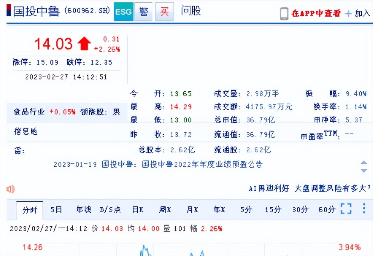Click the 成交额 value 4175.97万元
Screen dimensions: 373x256
pos(269,107)
